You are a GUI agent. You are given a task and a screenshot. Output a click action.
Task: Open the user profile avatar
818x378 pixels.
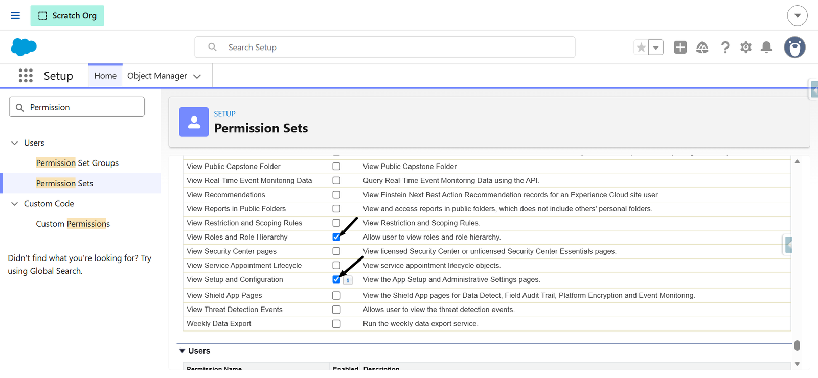tap(794, 48)
